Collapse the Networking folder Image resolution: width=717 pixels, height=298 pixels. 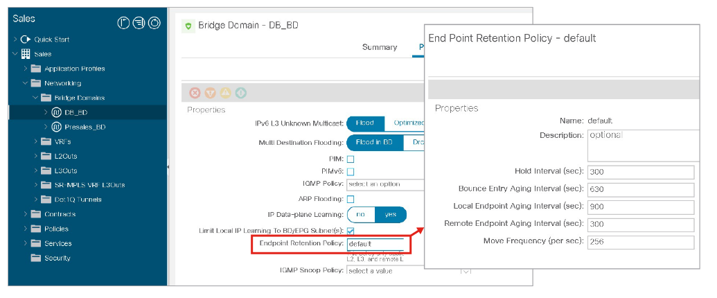point(26,83)
